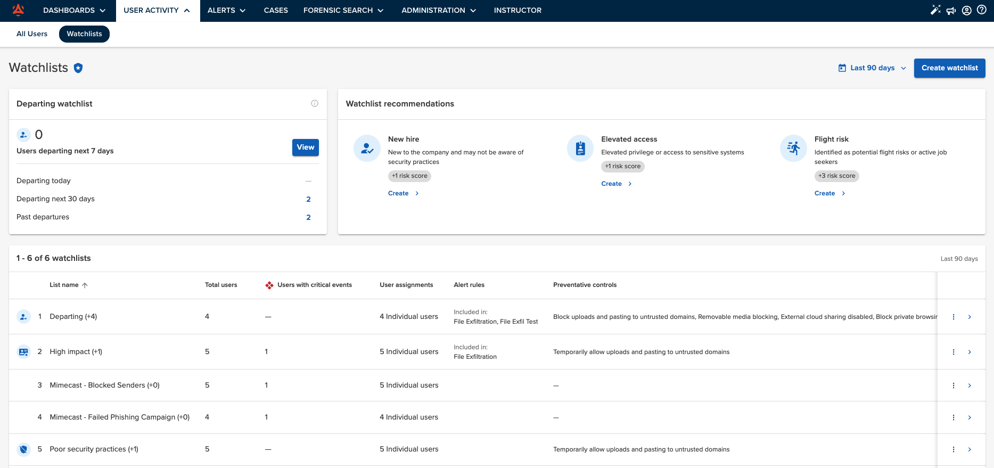The width and height of the screenshot is (994, 468).
Task: Click the help question mark icon
Action: (982, 10)
